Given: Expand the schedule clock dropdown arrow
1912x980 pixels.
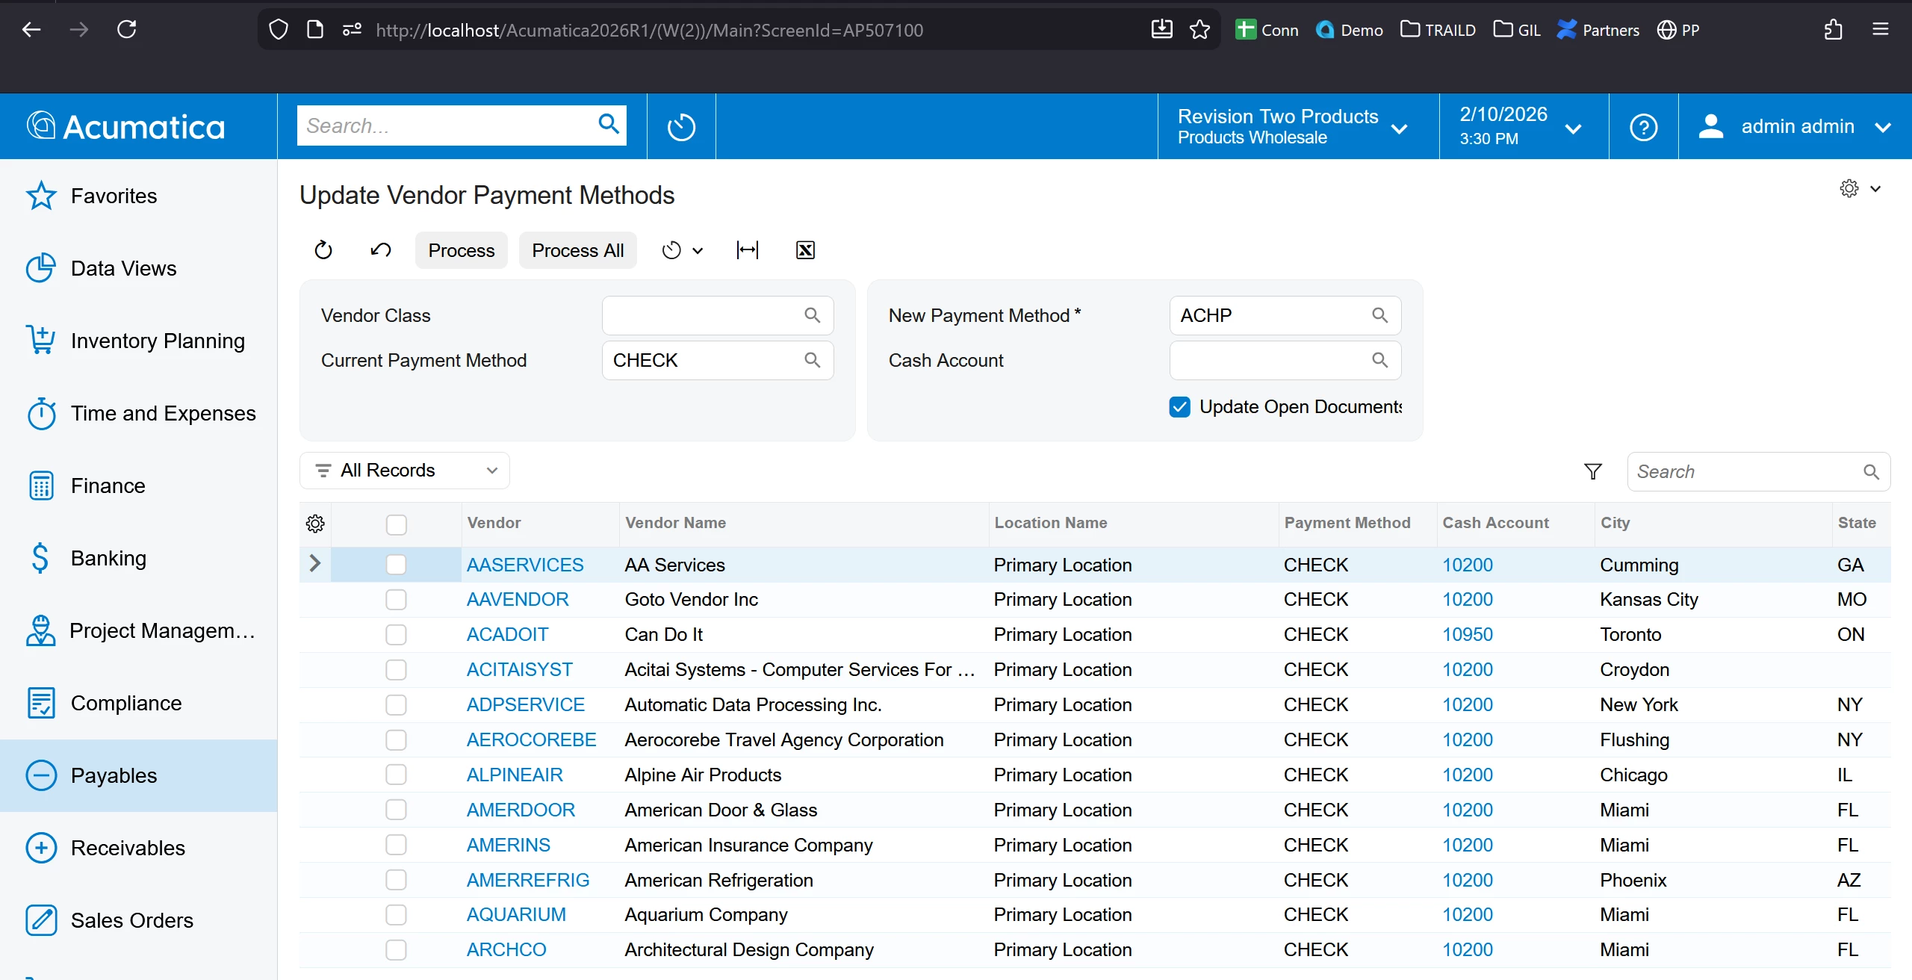Looking at the screenshot, I should pyautogui.click(x=698, y=251).
